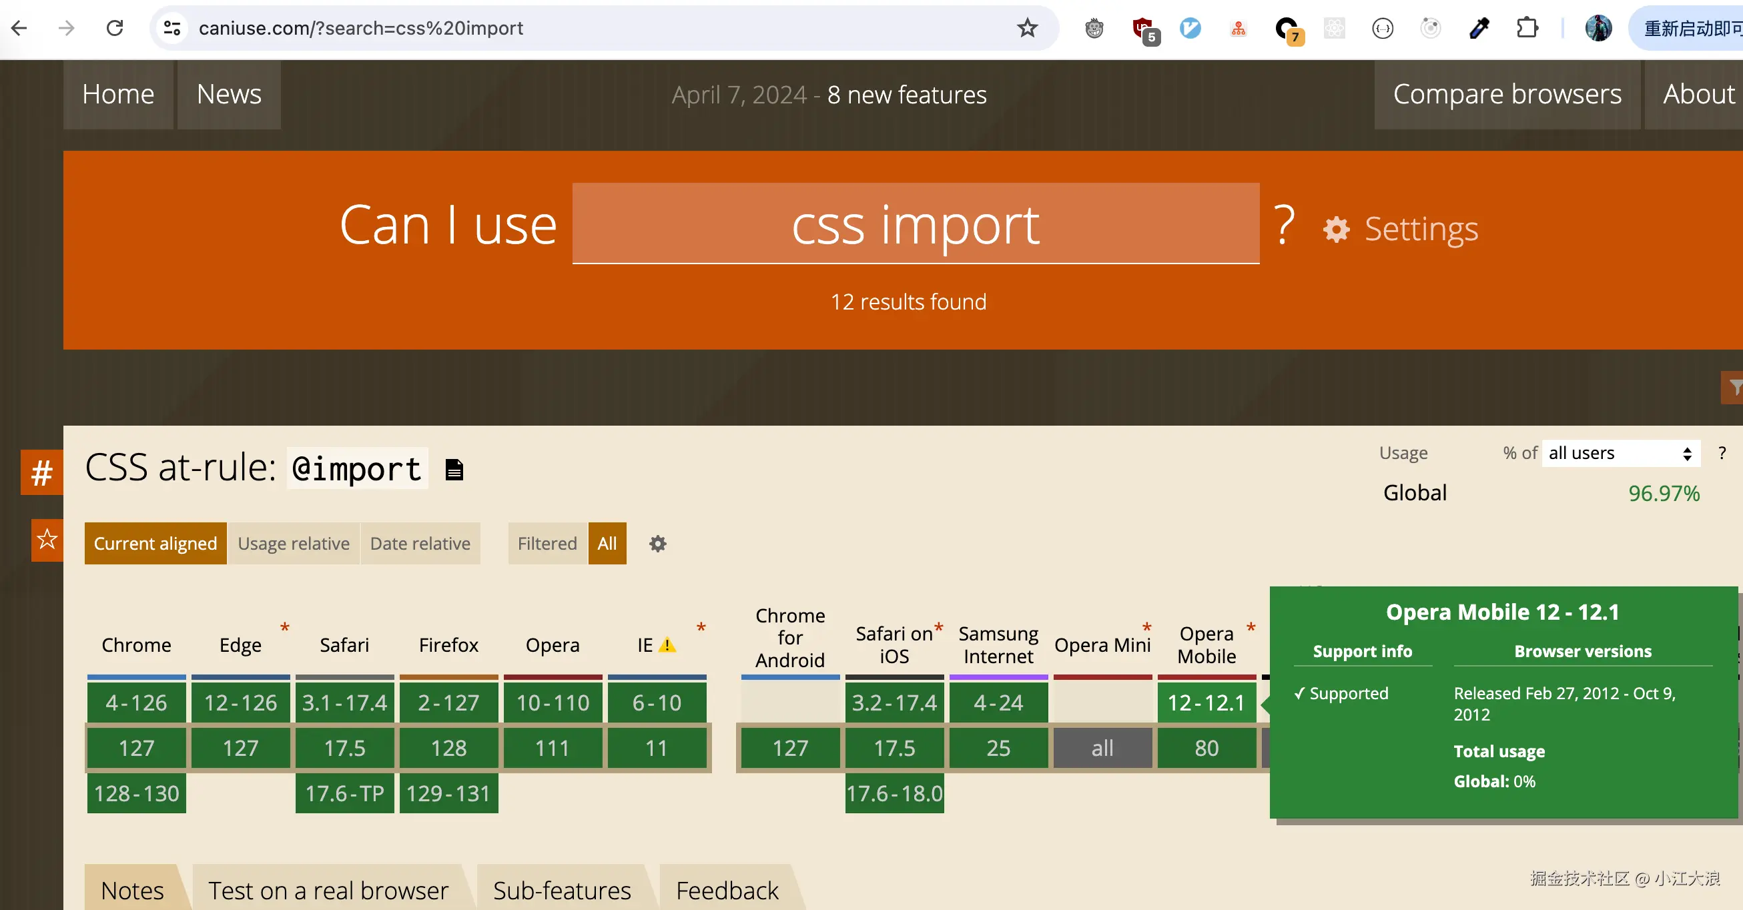The width and height of the screenshot is (1743, 910).
Task: Toggle the Filtered browsers option
Action: 547,543
